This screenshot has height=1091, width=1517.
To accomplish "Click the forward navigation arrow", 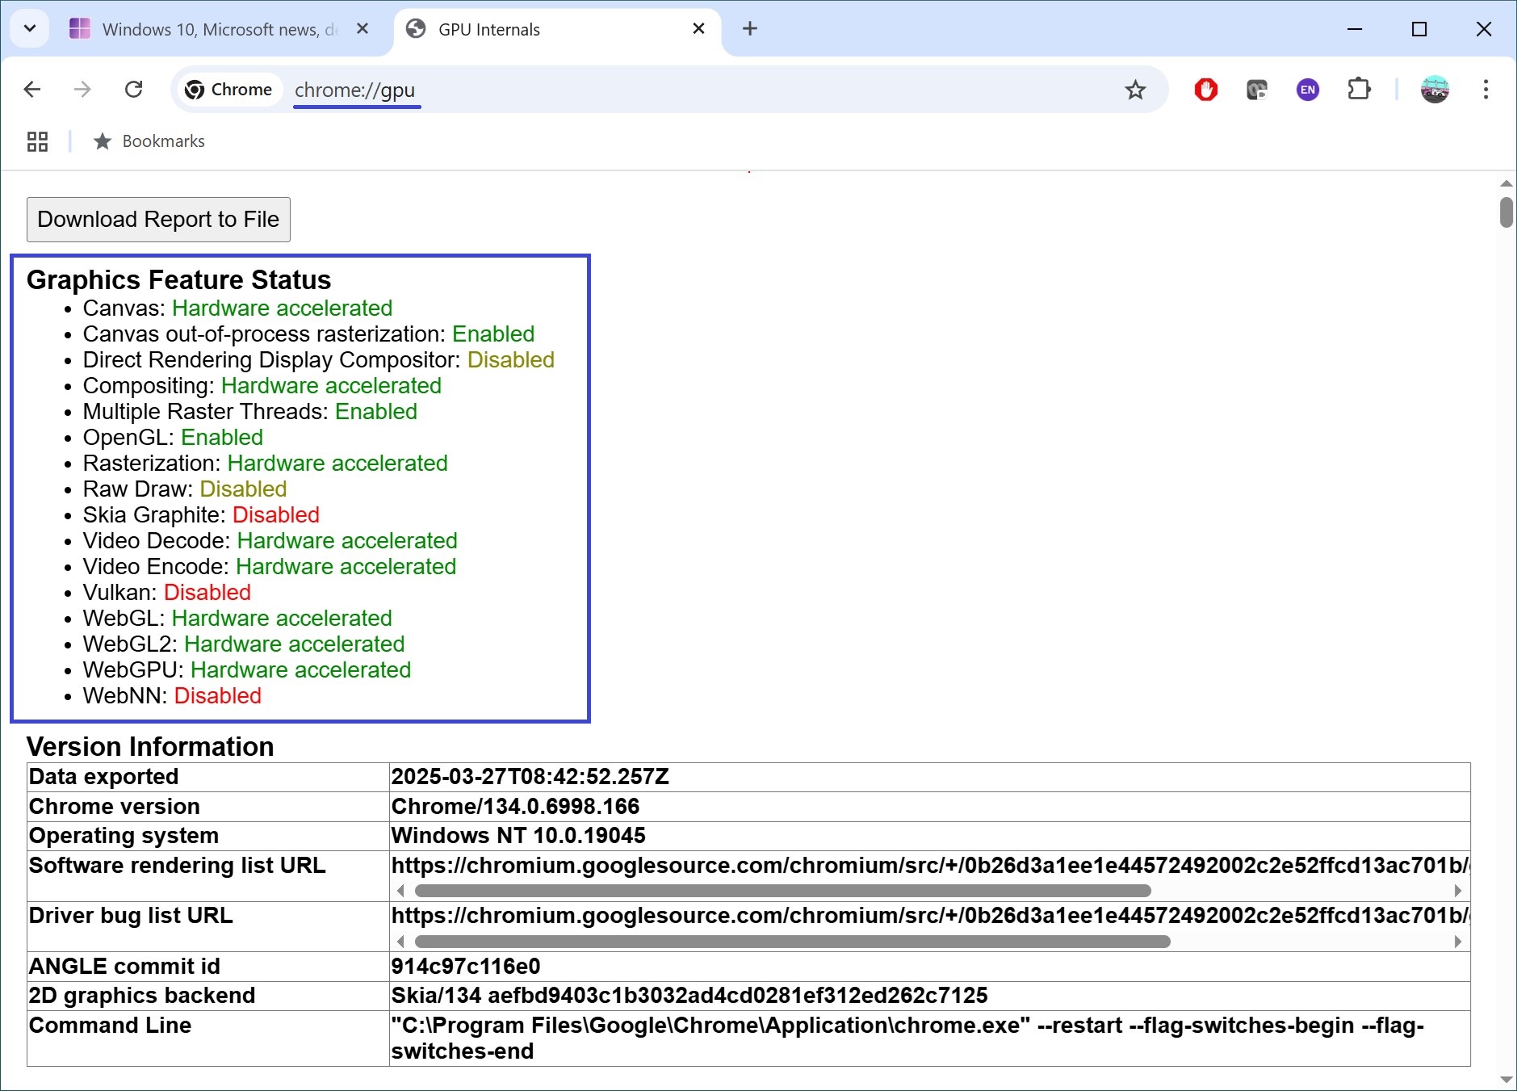I will pyautogui.click(x=82, y=90).
